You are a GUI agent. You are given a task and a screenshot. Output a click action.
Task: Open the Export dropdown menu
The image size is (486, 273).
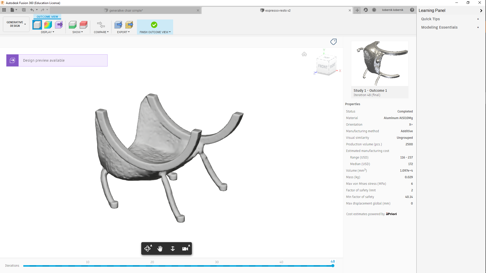(124, 32)
